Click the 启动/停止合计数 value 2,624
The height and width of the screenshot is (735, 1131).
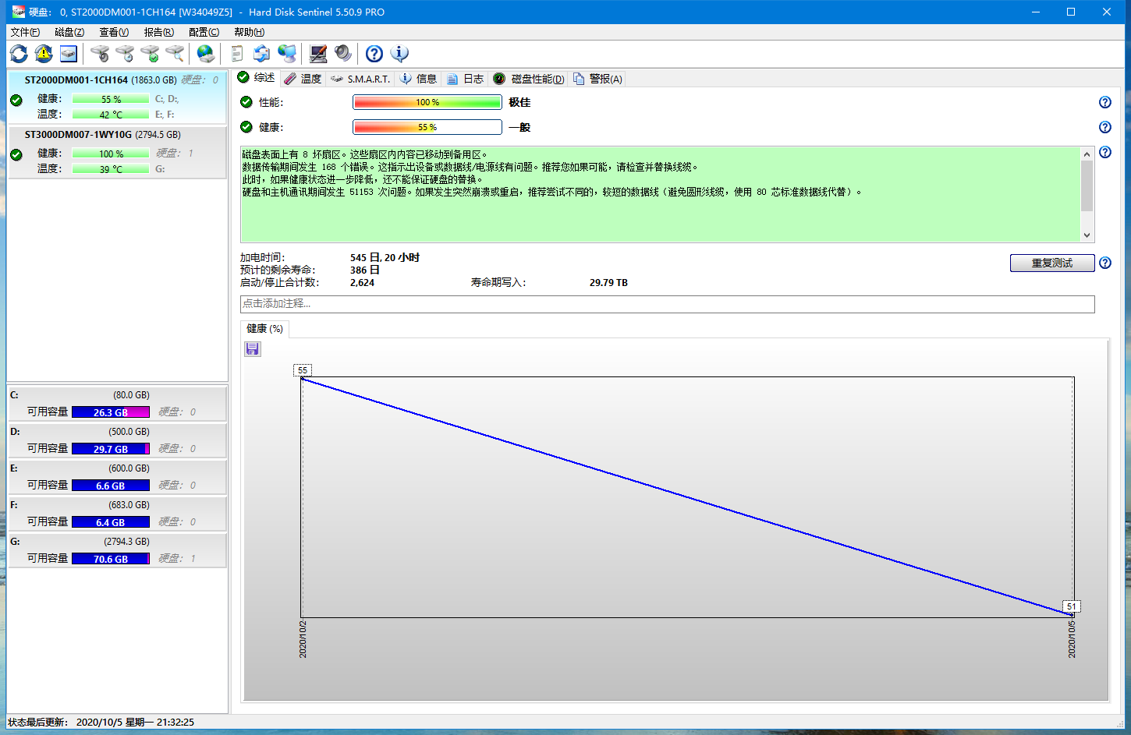click(x=362, y=283)
